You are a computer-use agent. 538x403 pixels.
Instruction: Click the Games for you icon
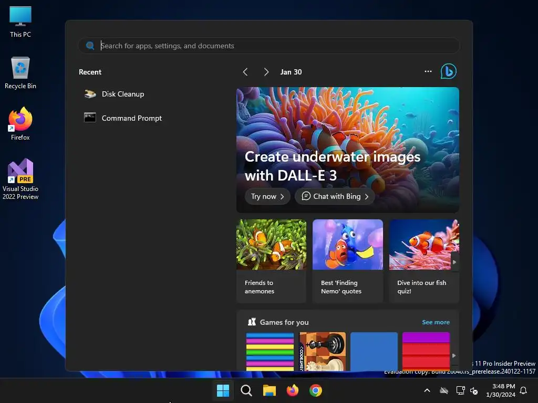tap(252, 322)
